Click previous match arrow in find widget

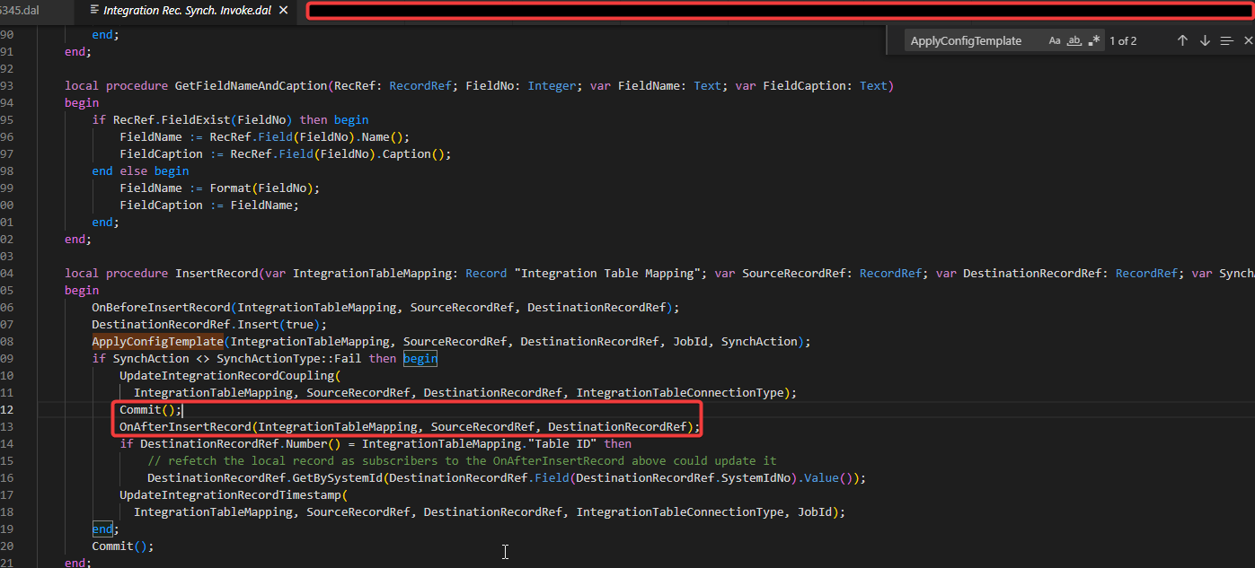point(1182,40)
